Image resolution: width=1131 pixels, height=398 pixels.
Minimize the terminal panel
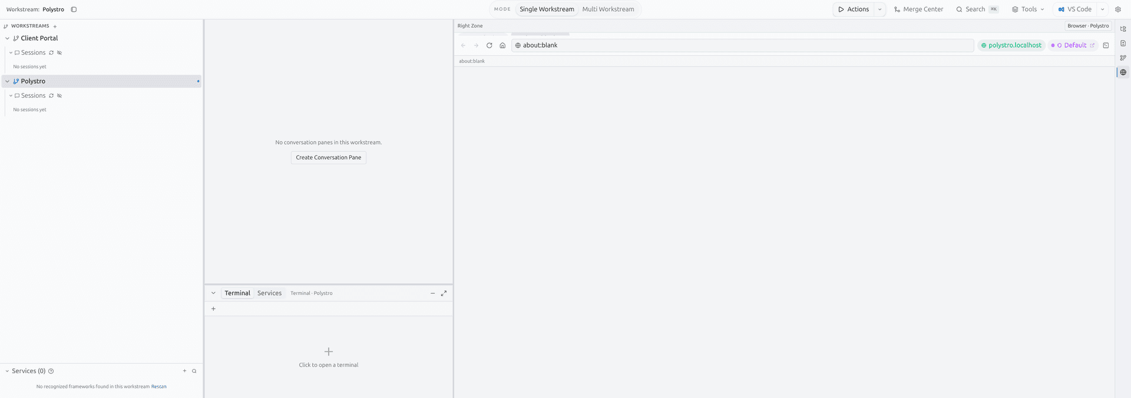[x=432, y=293]
